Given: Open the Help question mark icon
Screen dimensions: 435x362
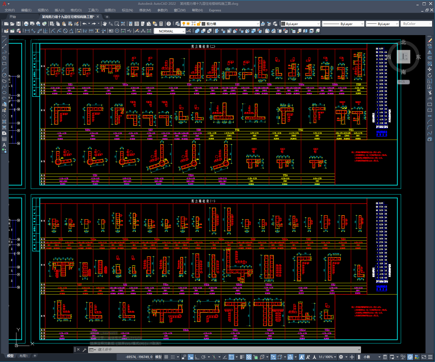Looking at the screenshot, I should 169,24.
